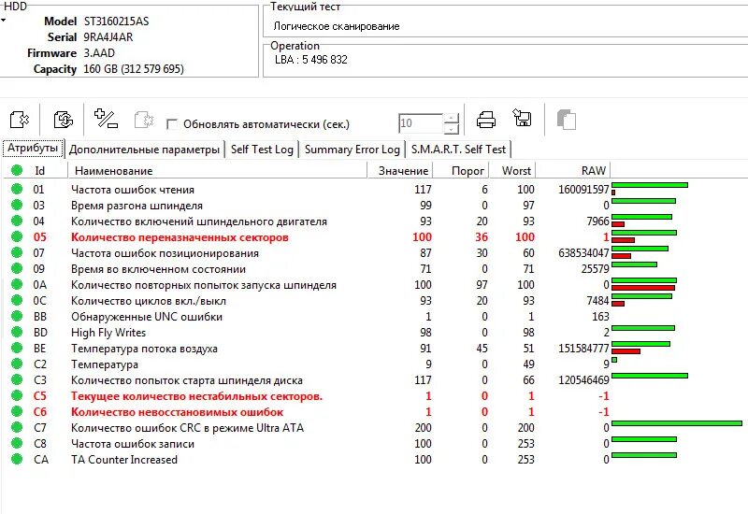Select the S.M.A.R.T. Self Test tab
The height and width of the screenshot is (514, 748).
[x=458, y=150]
